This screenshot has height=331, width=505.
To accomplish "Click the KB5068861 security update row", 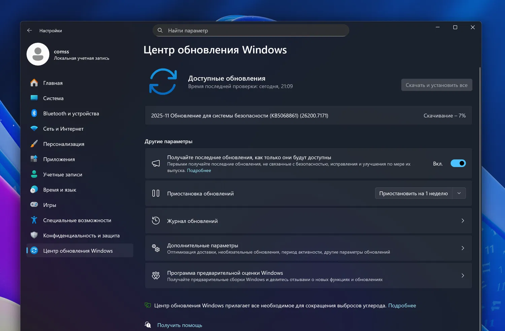I will click(308, 115).
